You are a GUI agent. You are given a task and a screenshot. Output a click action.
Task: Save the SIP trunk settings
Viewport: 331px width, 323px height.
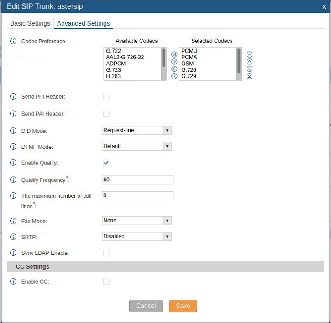point(183,306)
